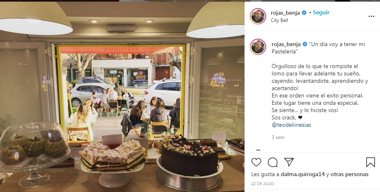
Task: Share post via paper plane icon
Action: [x=289, y=162]
